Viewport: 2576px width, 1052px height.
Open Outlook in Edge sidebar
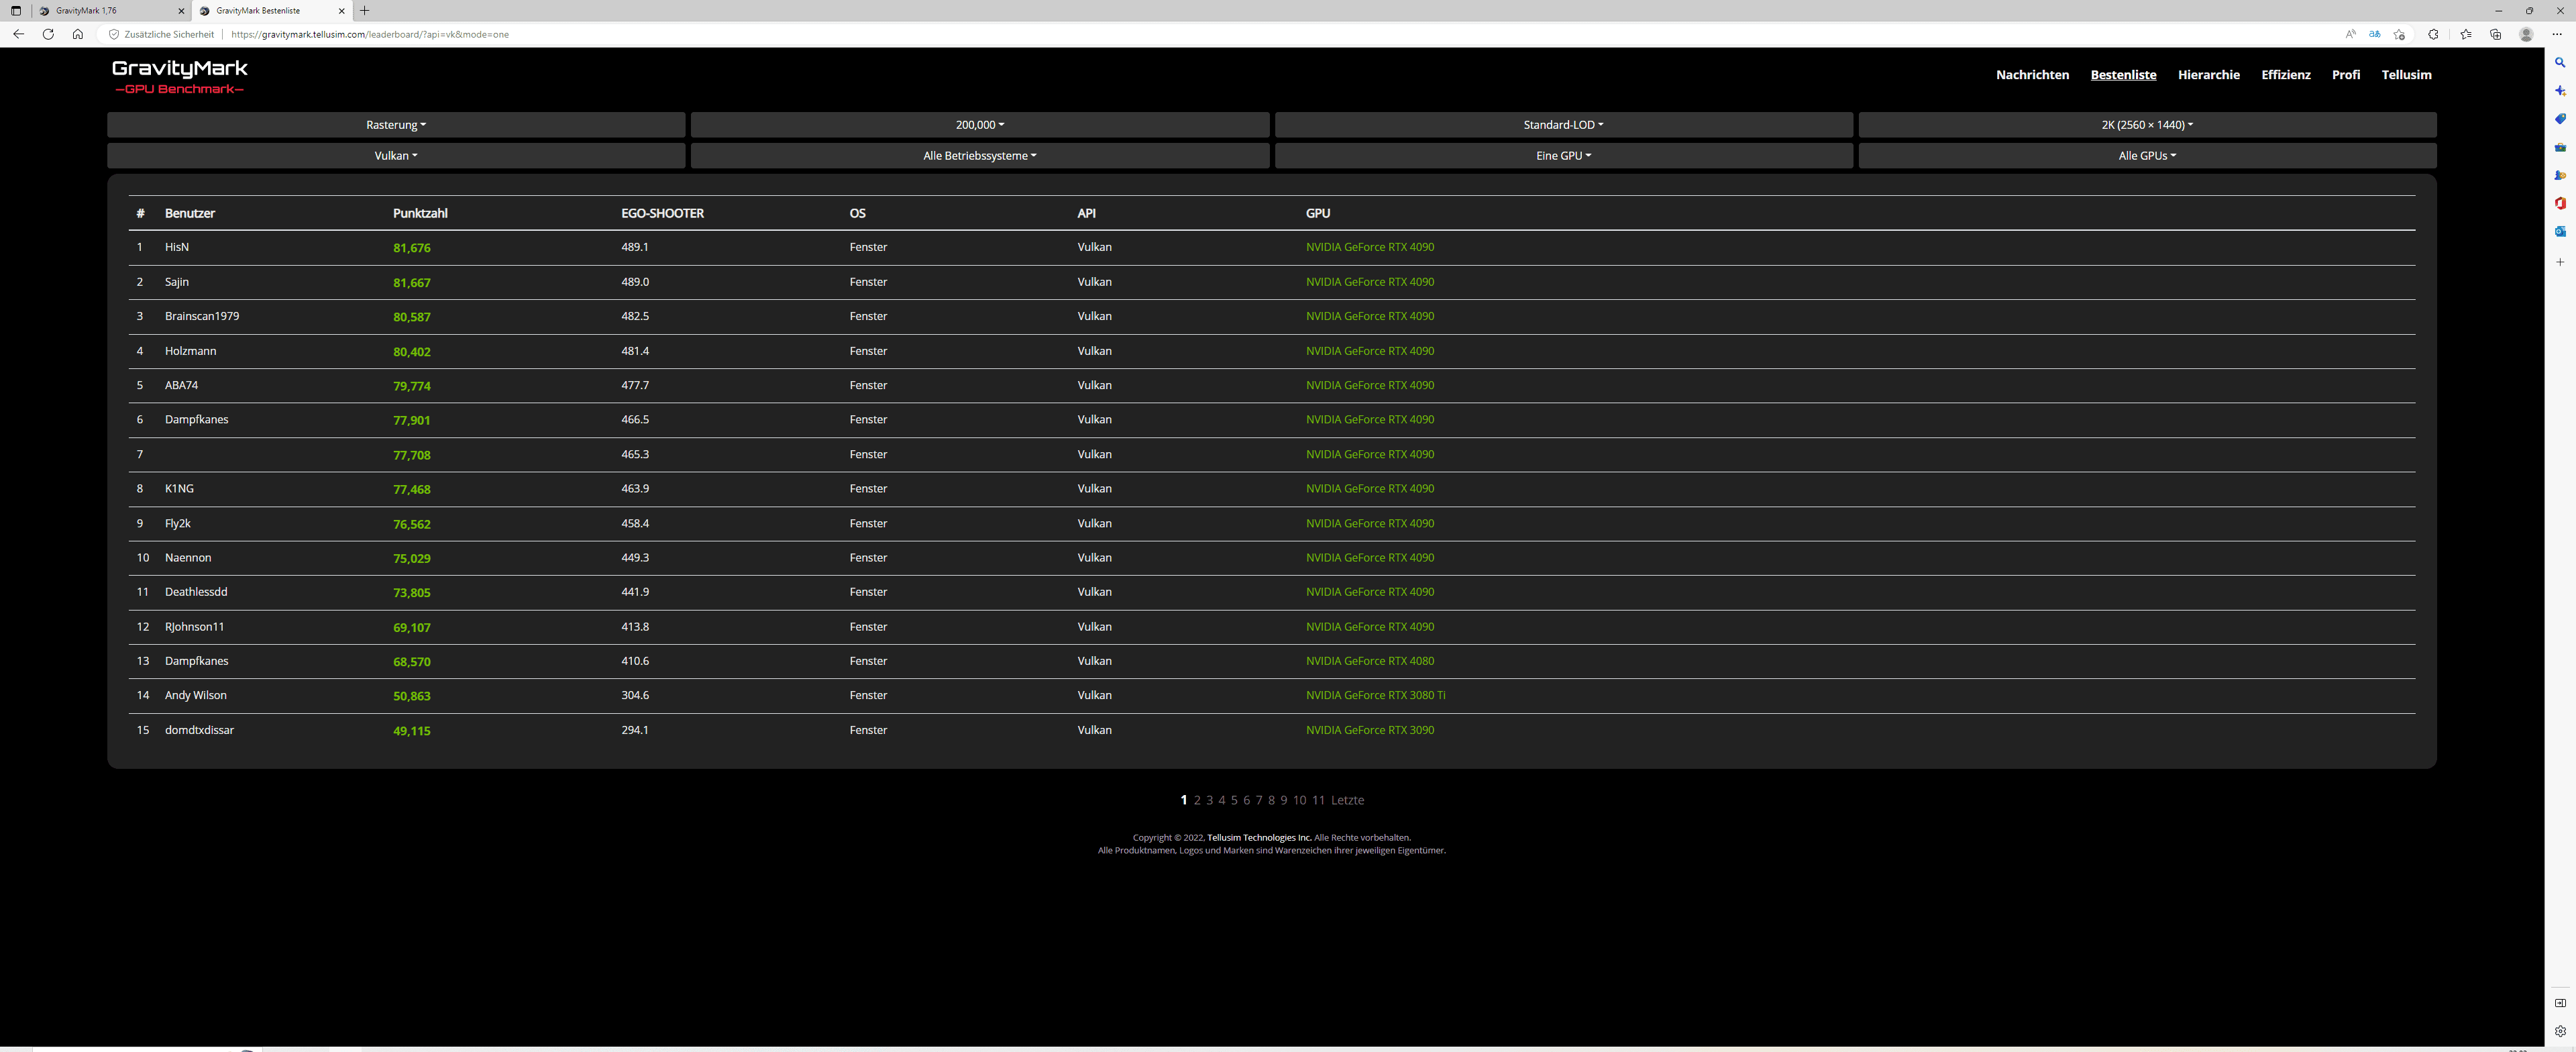pyautogui.click(x=2560, y=231)
